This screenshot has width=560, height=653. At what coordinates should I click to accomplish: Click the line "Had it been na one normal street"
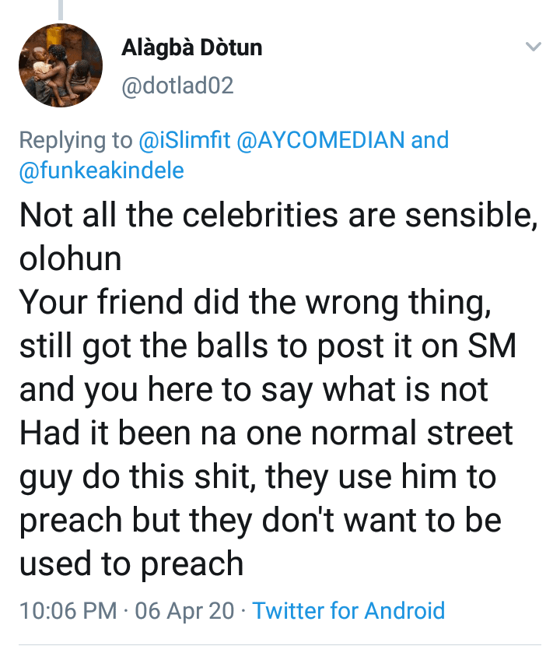tap(266, 433)
